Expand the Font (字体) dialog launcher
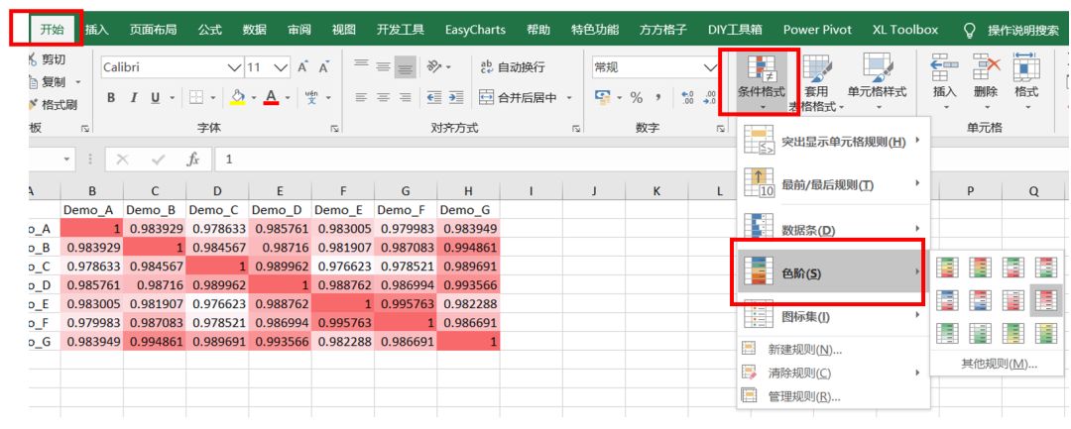Viewport: 1071px width, 429px height. 335,128
